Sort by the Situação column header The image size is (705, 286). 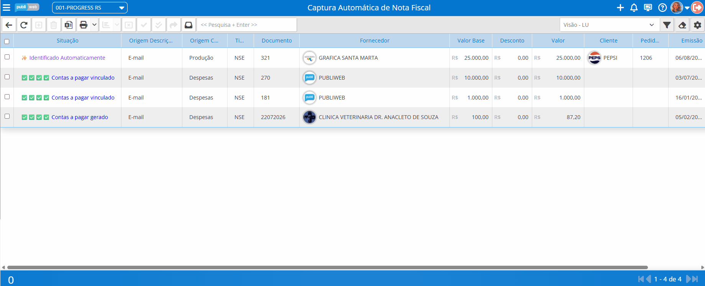coord(67,41)
